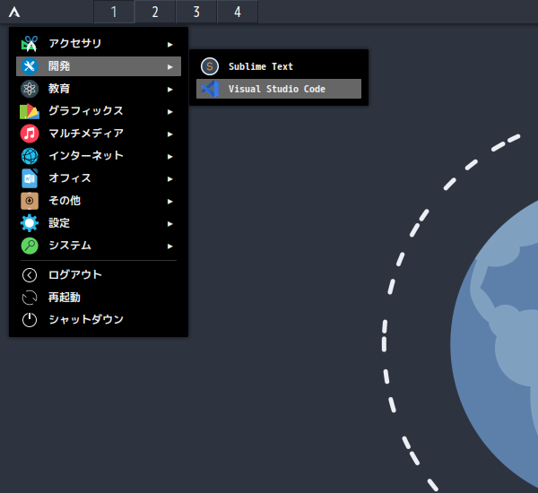The image size is (538, 493).
Task: Open the システム menu label
Action: pos(70,246)
